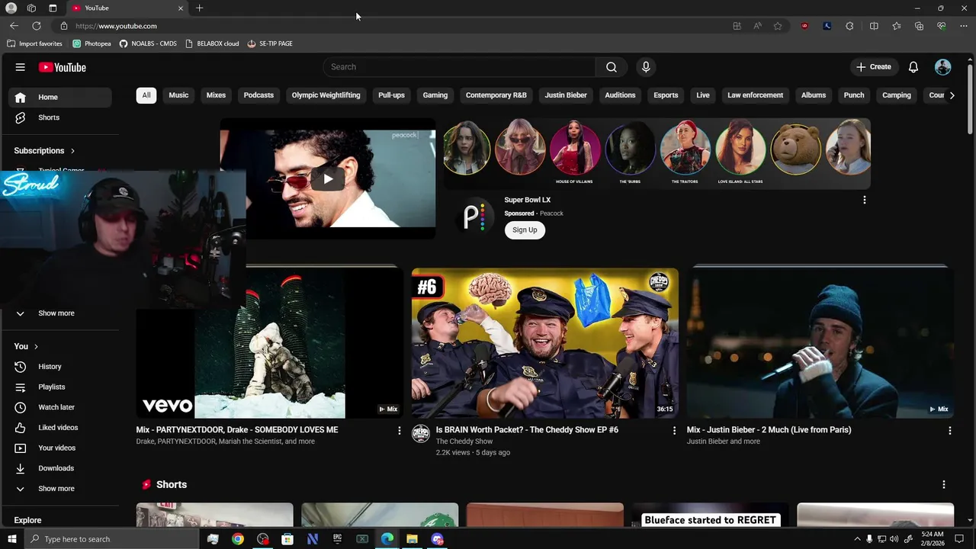Open SE-TIP PAGE bookmark
976x549 pixels.
coord(270,43)
